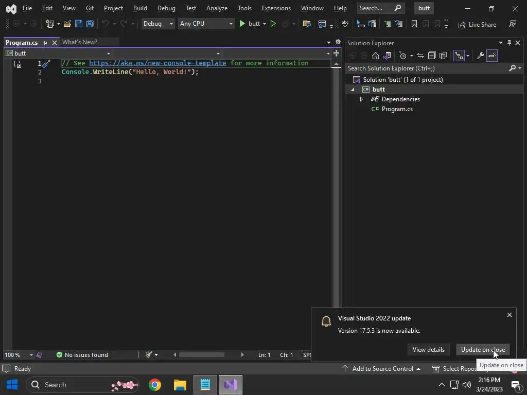Open the aka.ms new-console-template link

[x=157, y=63]
